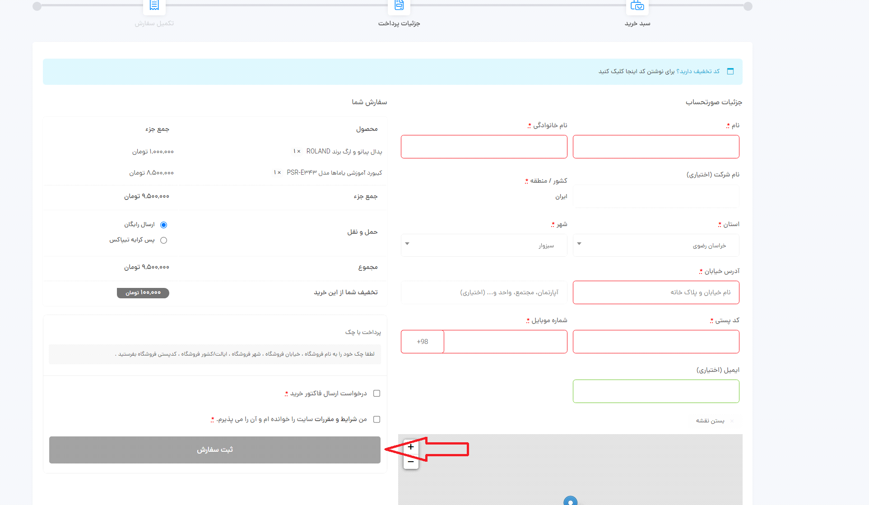Accept the site terms and conditions checkbox
Image resolution: width=869 pixels, height=505 pixels.
coord(377,419)
